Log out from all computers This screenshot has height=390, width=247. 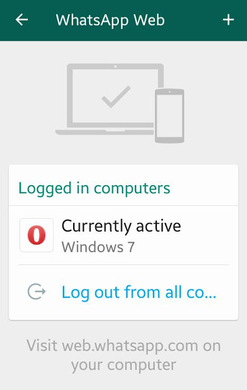click(123, 292)
